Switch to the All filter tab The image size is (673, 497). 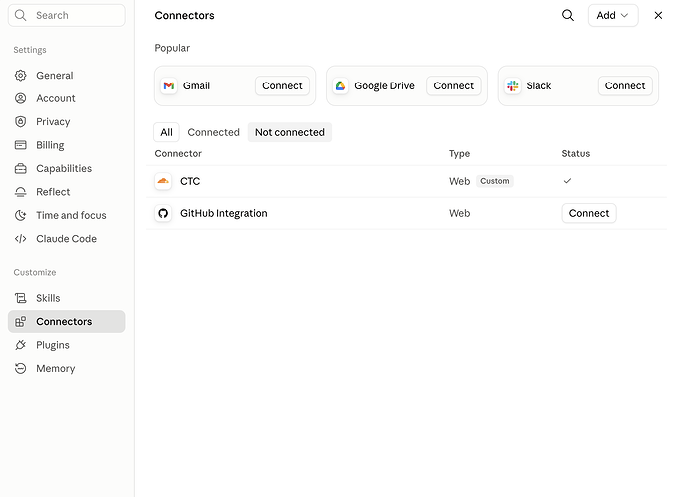coord(166,132)
